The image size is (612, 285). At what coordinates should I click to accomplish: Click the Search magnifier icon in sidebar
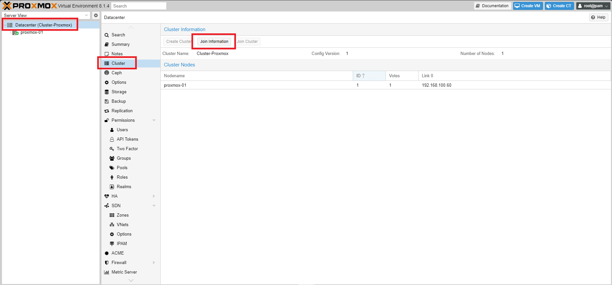pyautogui.click(x=107, y=35)
